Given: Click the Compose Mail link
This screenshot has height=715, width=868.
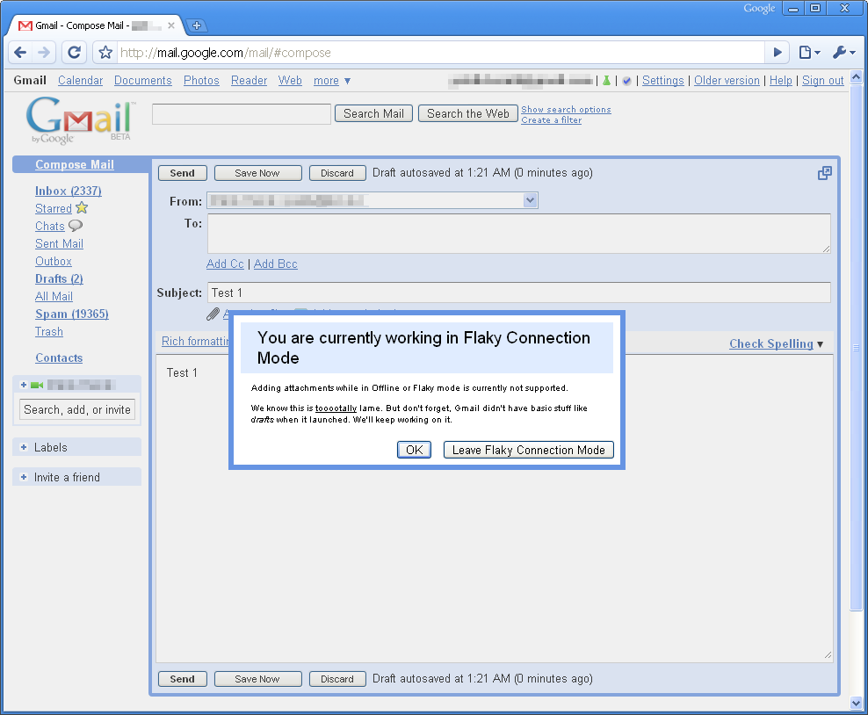Looking at the screenshot, I should click(x=75, y=165).
